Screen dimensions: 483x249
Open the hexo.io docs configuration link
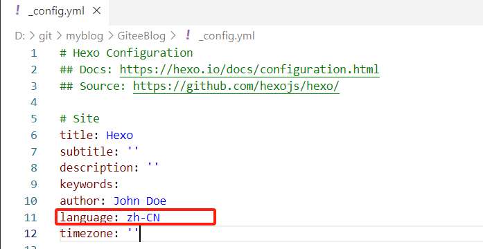point(249,69)
